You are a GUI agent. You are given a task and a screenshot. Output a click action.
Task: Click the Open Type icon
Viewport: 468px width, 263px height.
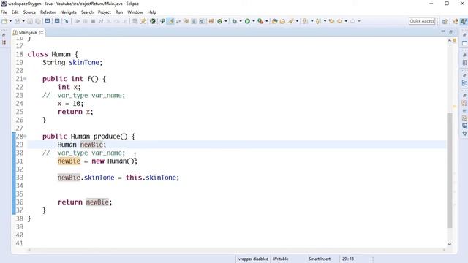click(x=275, y=21)
